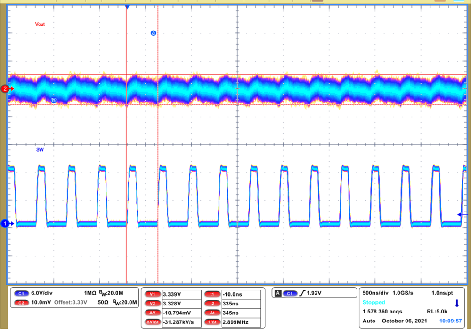Select the Vout trace label
This screenshot has height=329, width=471.
40,24
